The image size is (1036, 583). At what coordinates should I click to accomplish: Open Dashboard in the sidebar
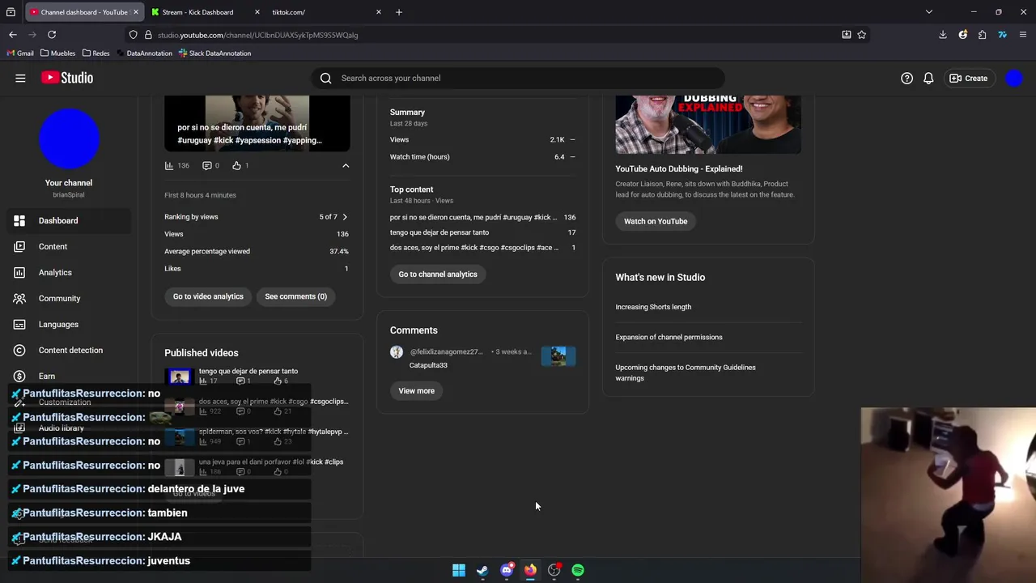69,220
